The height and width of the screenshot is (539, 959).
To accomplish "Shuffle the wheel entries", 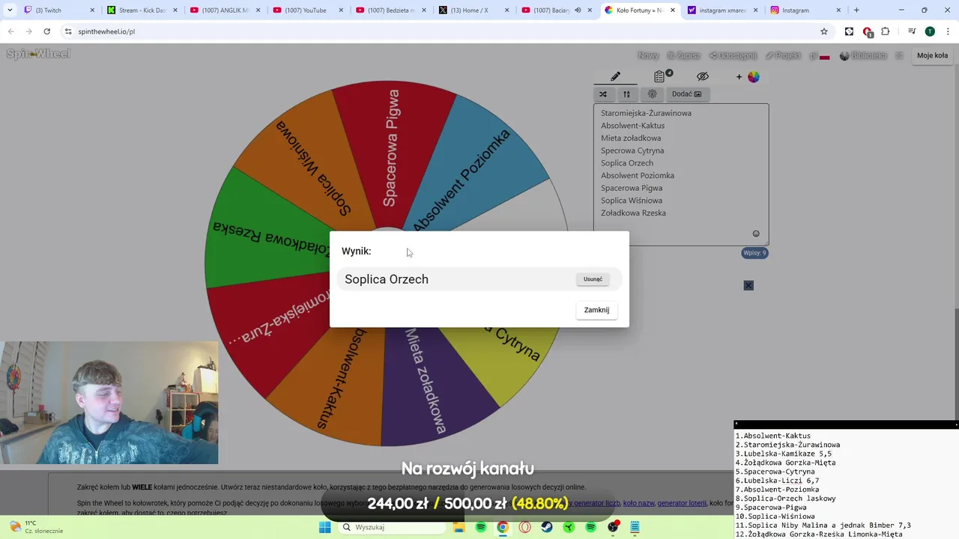I will (x=603, y=94).
